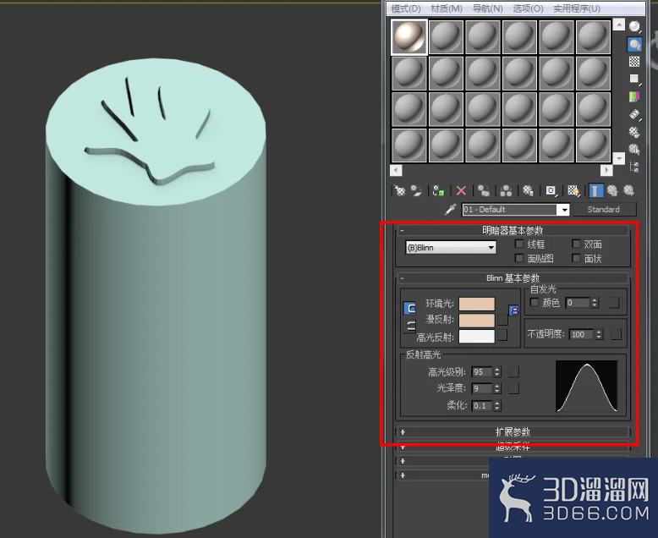This screenshot has height=538, width=658.
Task: Click the Make Unique icon
Action: click(506, 191)
